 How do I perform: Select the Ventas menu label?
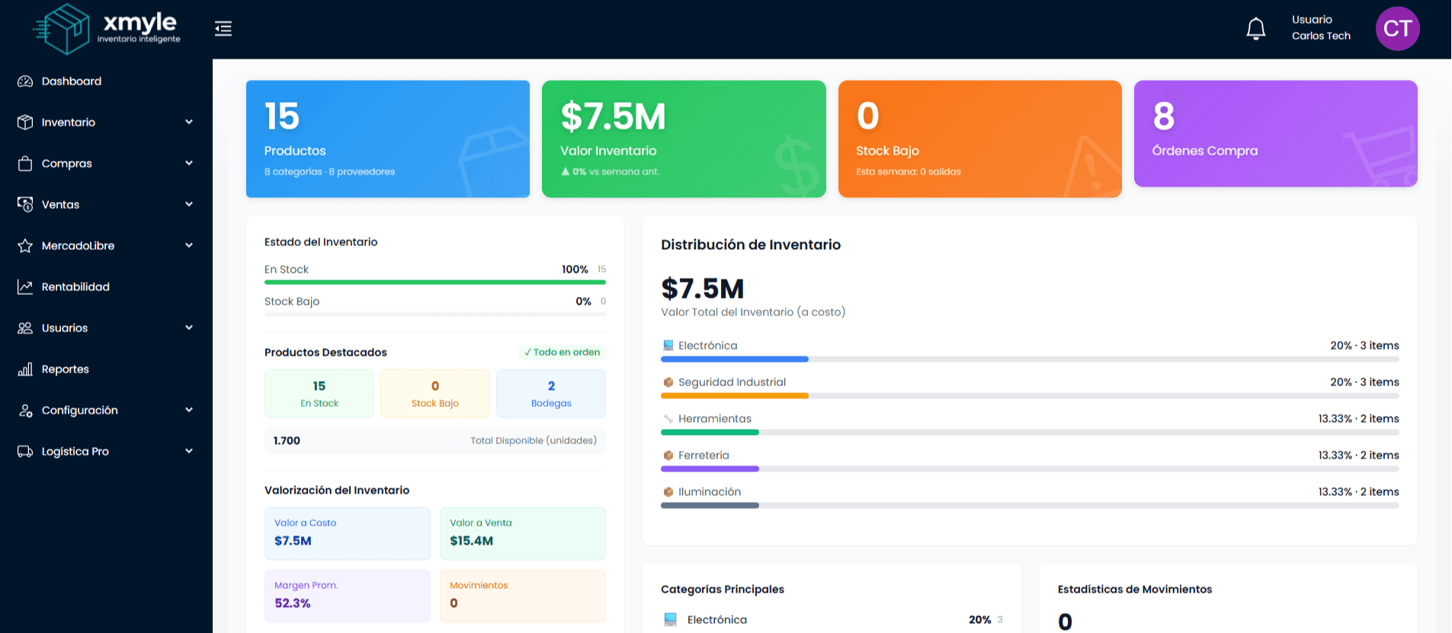pyautogui.click(x=61, y=205)
